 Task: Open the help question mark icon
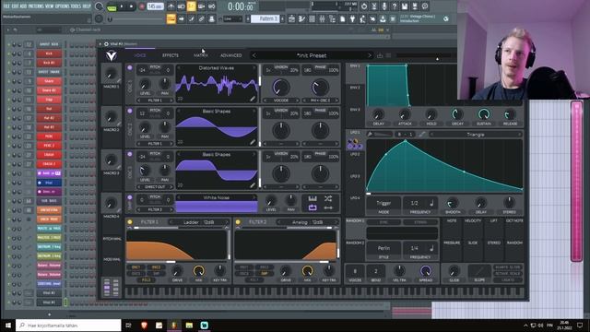click(394, 6)
